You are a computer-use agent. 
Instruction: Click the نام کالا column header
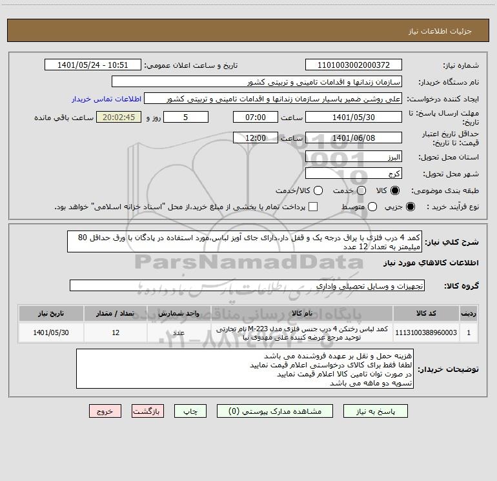(x=302, y=314)
